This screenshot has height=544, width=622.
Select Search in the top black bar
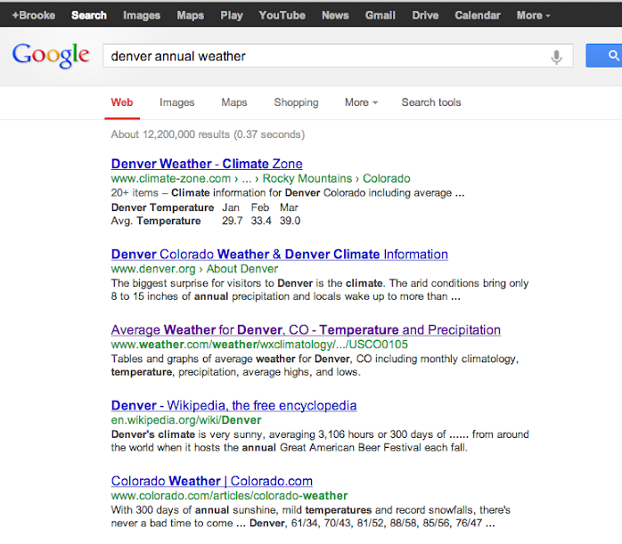[89, 15]
